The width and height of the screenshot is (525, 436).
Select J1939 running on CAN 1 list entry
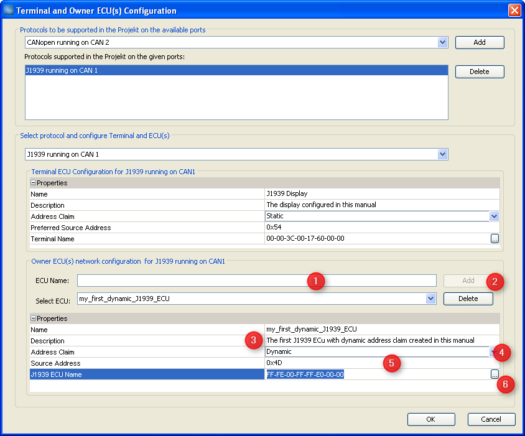[236, 70]
